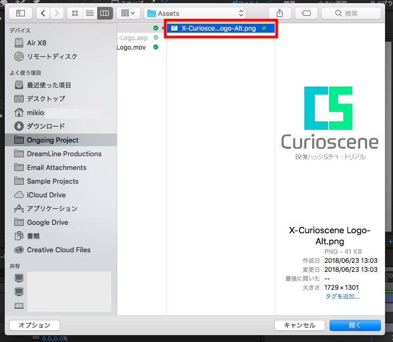Select the X-Curioscene Logo-Alt.png file

click(x=221, y=28)
